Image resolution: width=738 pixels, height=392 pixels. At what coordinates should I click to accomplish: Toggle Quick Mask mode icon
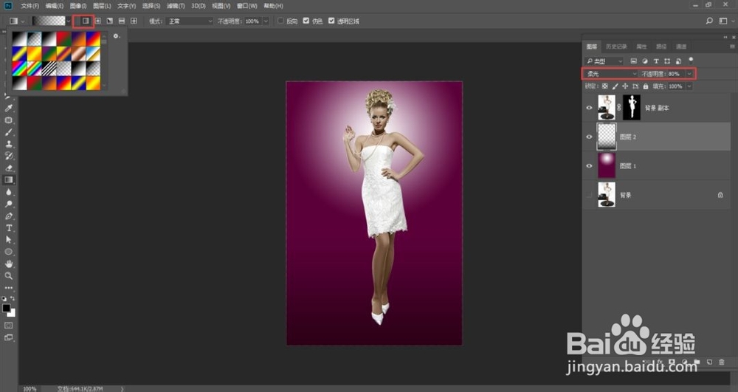(8, 325)
